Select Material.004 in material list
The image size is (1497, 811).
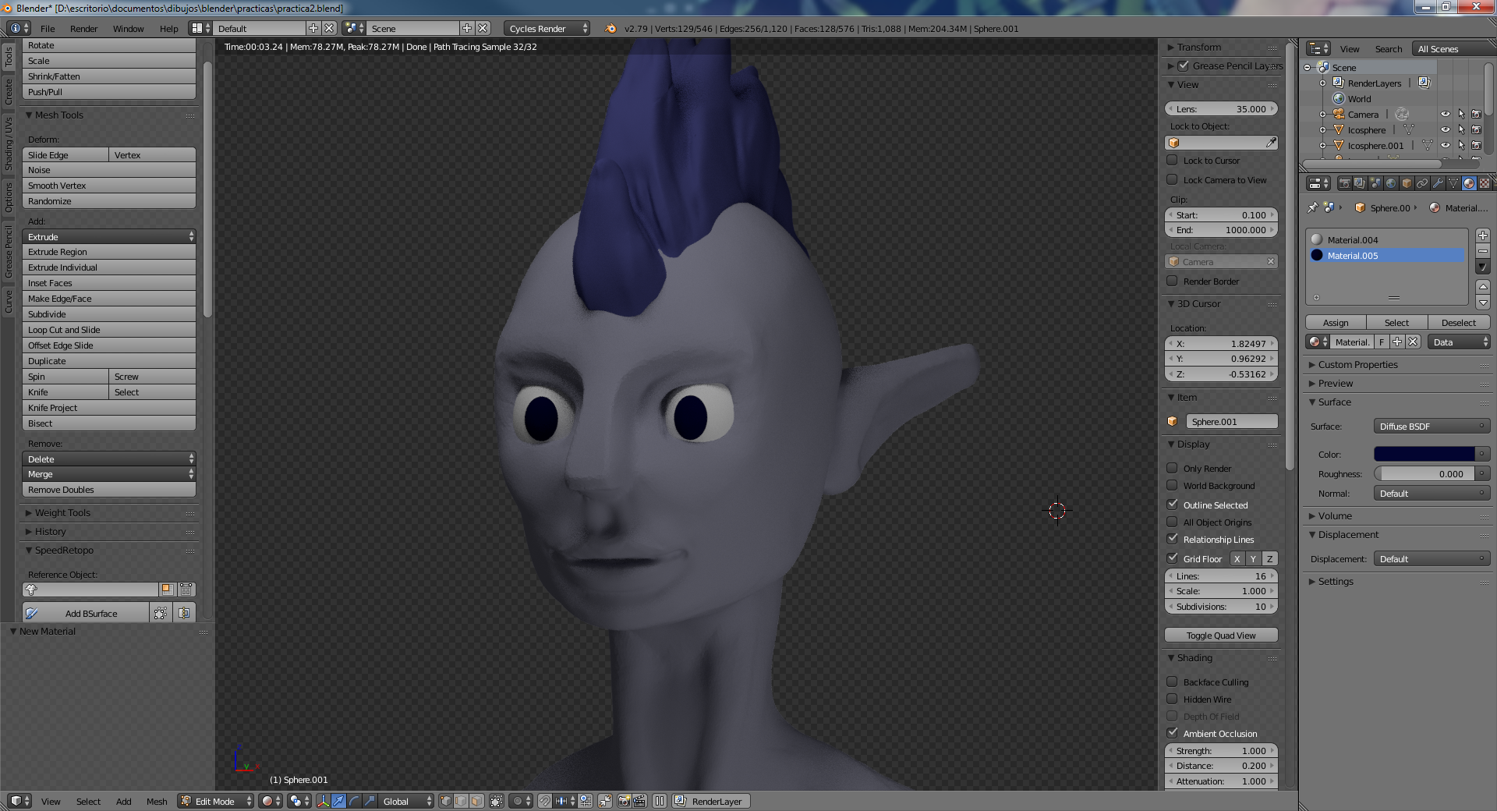1386,239
